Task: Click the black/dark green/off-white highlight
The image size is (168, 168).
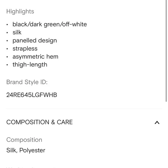Action: point(50,24)
